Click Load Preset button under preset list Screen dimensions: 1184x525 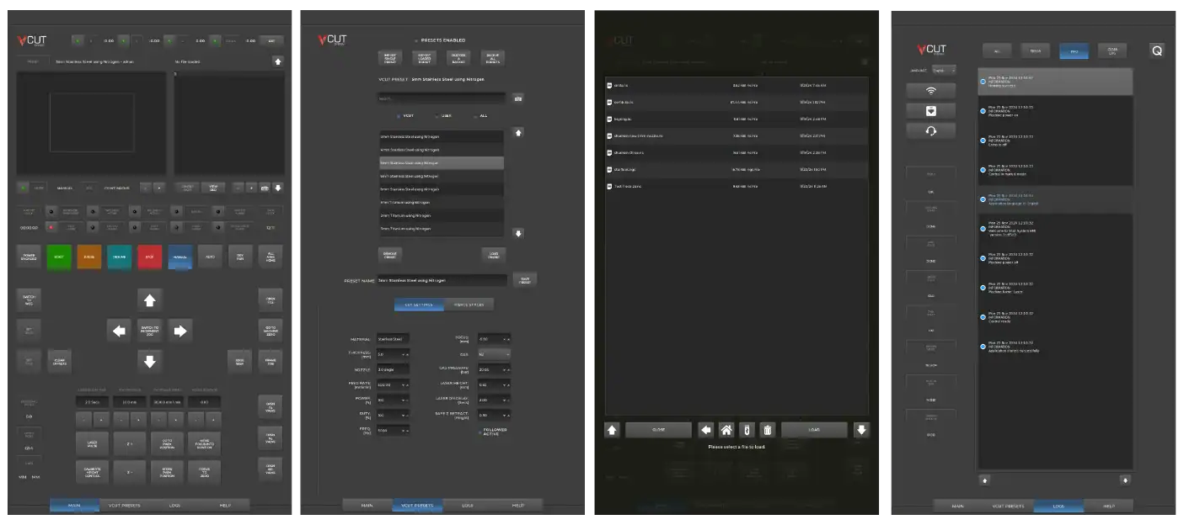tap(493, 253)
